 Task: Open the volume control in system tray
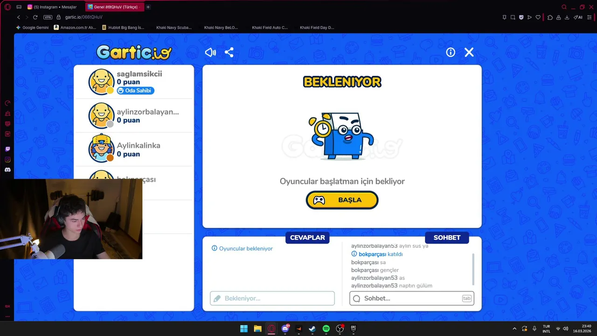pyautogui.click(x=566, y=329)
